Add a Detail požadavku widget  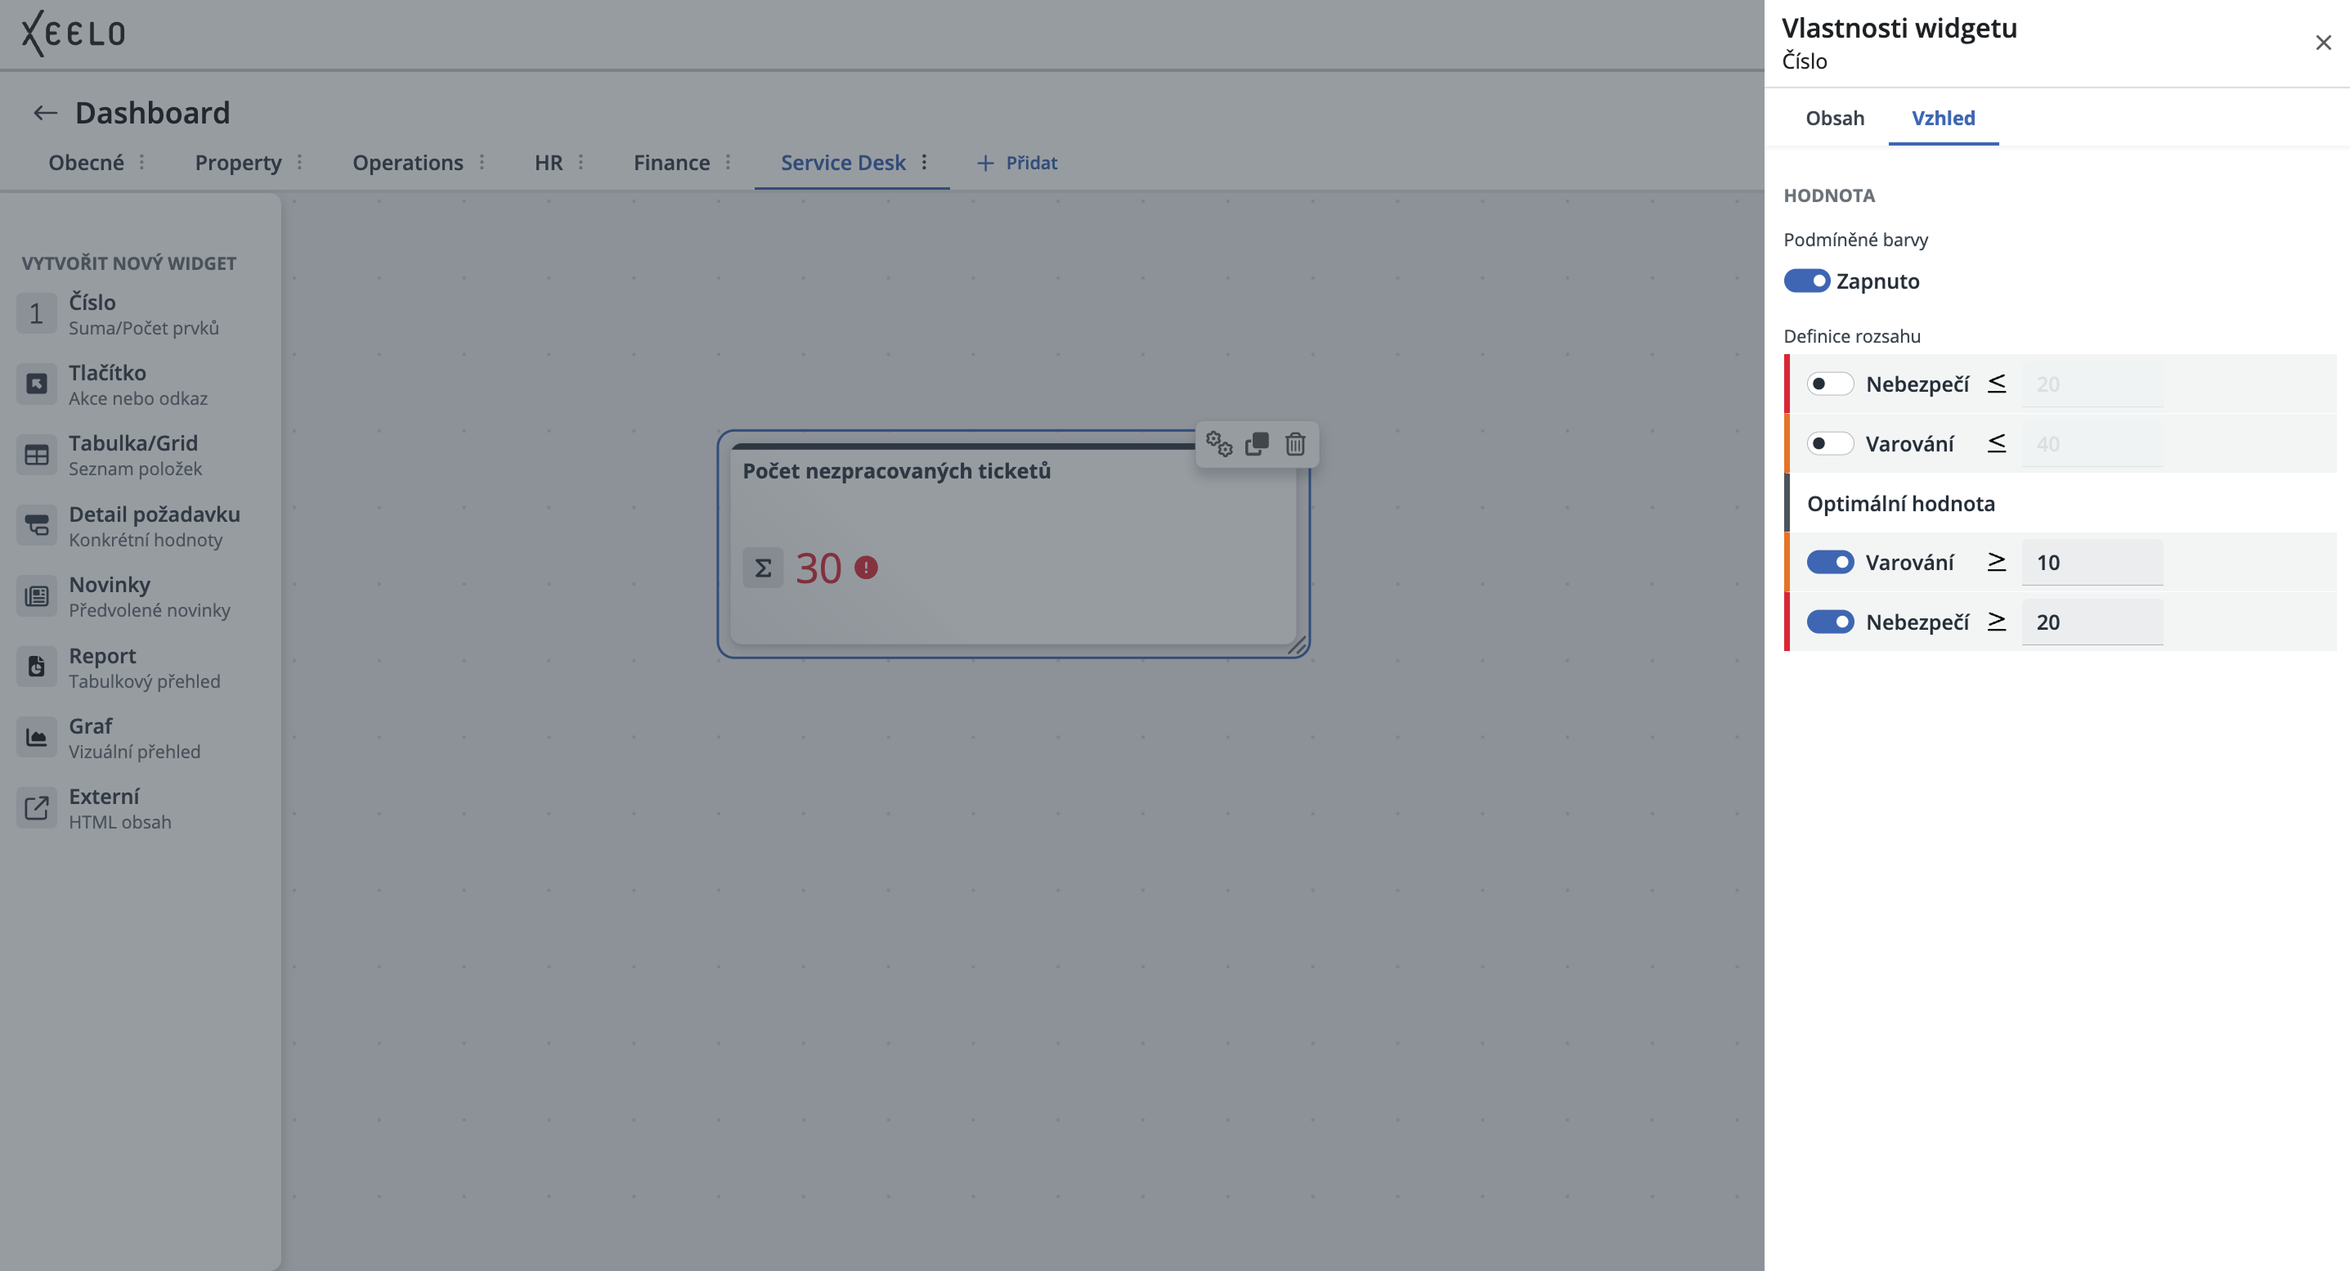pos(141,526)
